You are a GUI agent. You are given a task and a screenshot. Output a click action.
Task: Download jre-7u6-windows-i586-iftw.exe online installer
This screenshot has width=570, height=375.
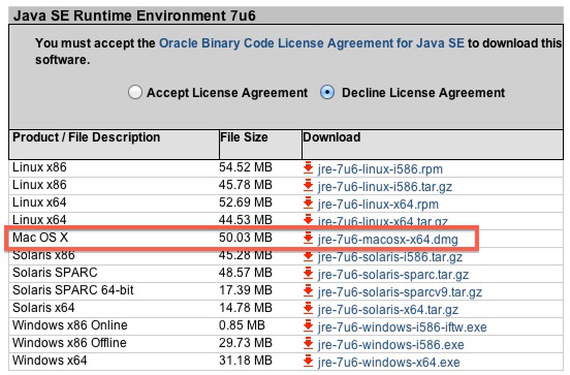coord(402,327)
